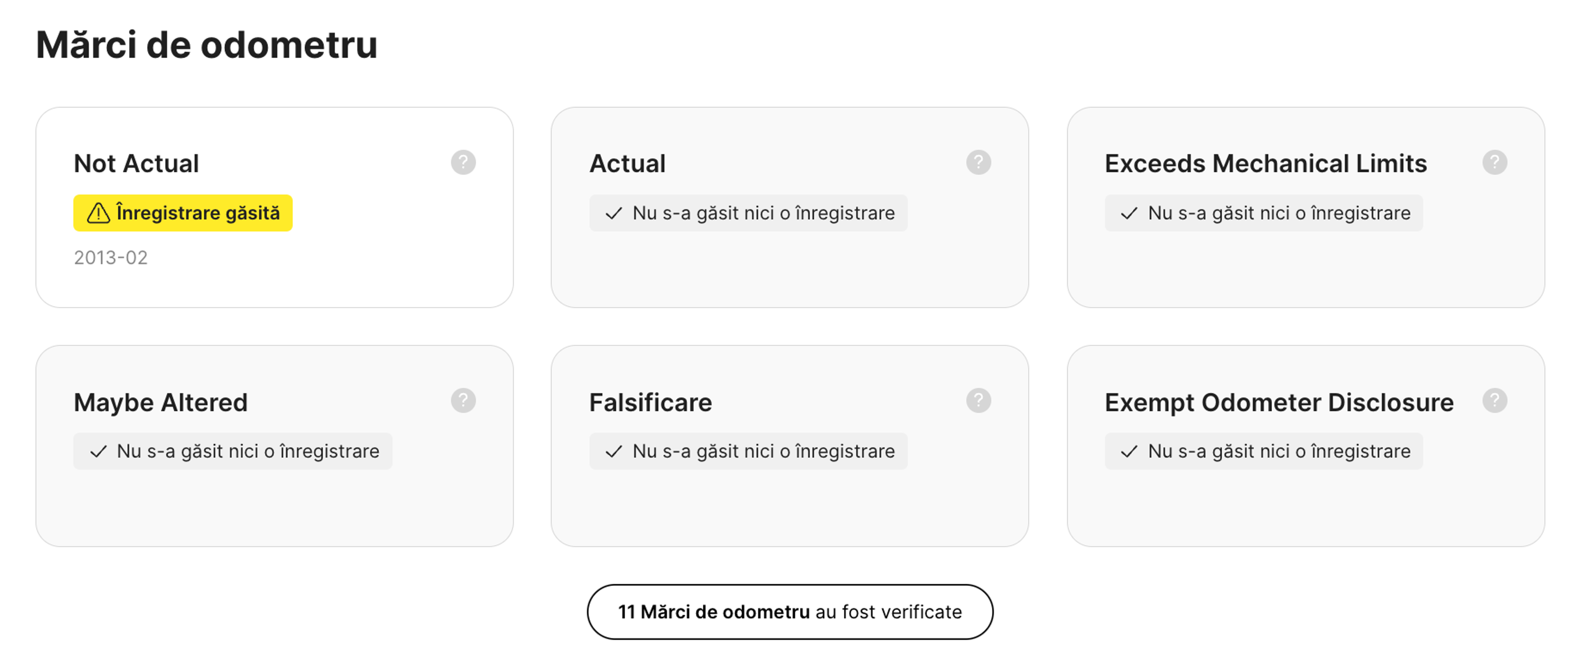This screenshot has width=1583, height=667.
Task: Click no-record status under Falsificare
Action: (748, 452)
